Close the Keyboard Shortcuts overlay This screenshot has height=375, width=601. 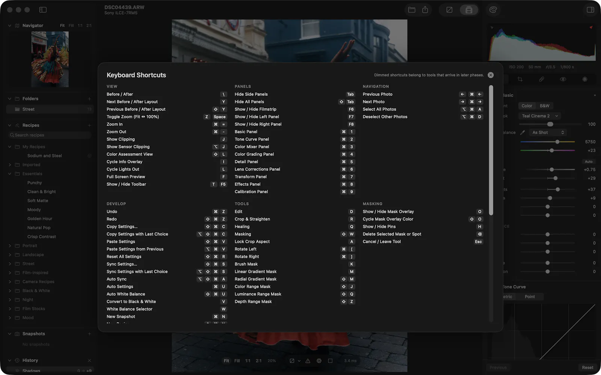(491, 75)
